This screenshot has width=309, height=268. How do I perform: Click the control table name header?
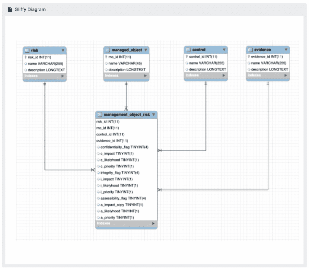click(x=199, y=50)
